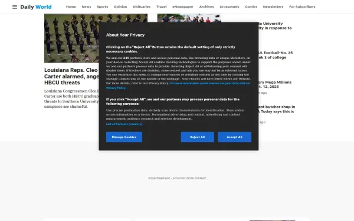The height and width of the screenshot is (221, 354).
Task: Open the Home nav item
Action: (71, 6)
